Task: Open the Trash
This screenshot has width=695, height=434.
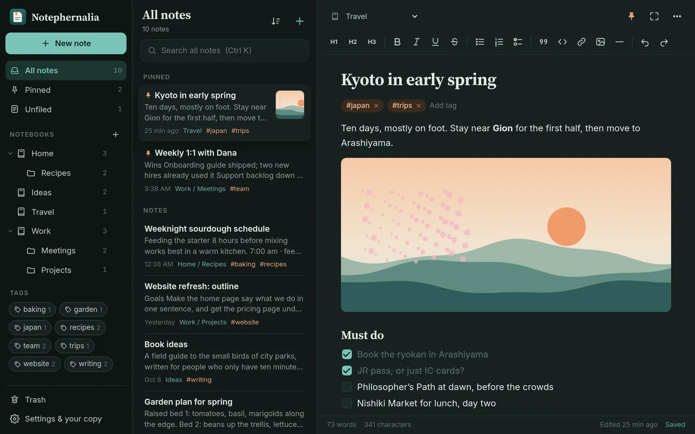Action: pyautogui.click(x=66, y=400)
